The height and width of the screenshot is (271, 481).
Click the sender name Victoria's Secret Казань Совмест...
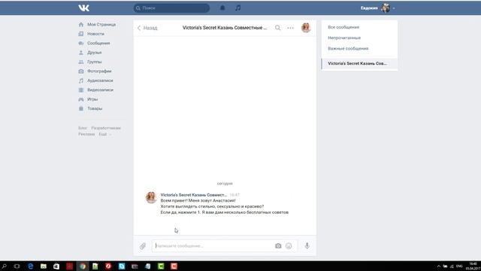coord(194,195)
